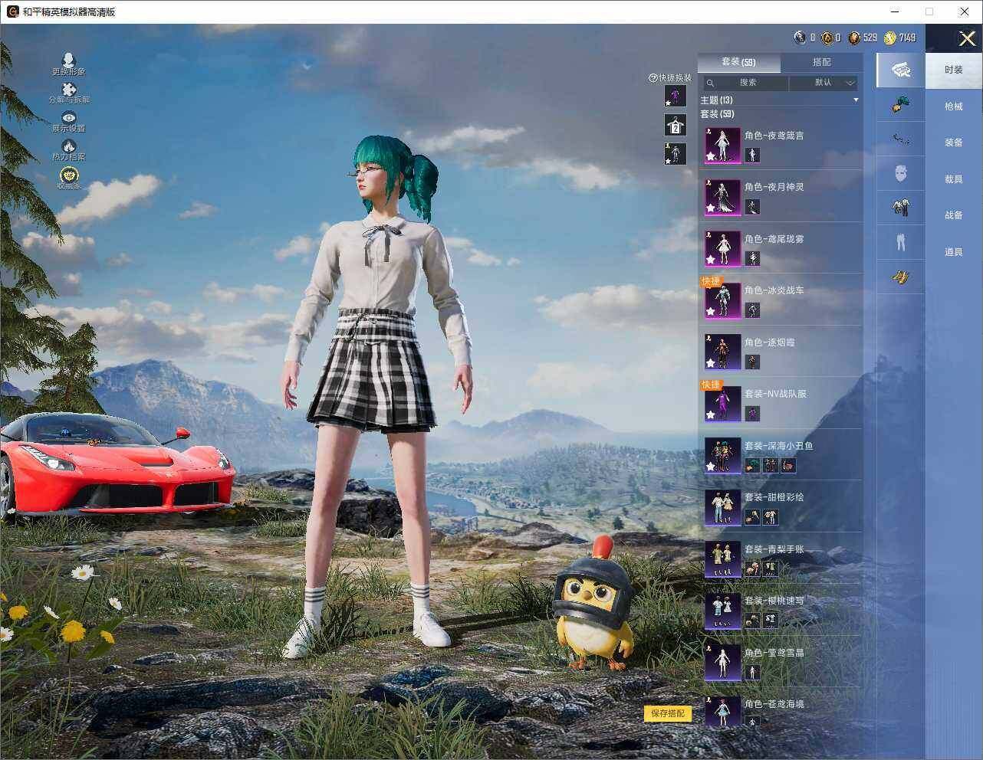983x760 pixels.
Task: Click the 快捷换装 help question mark
Action: click(x=653, y=77)
